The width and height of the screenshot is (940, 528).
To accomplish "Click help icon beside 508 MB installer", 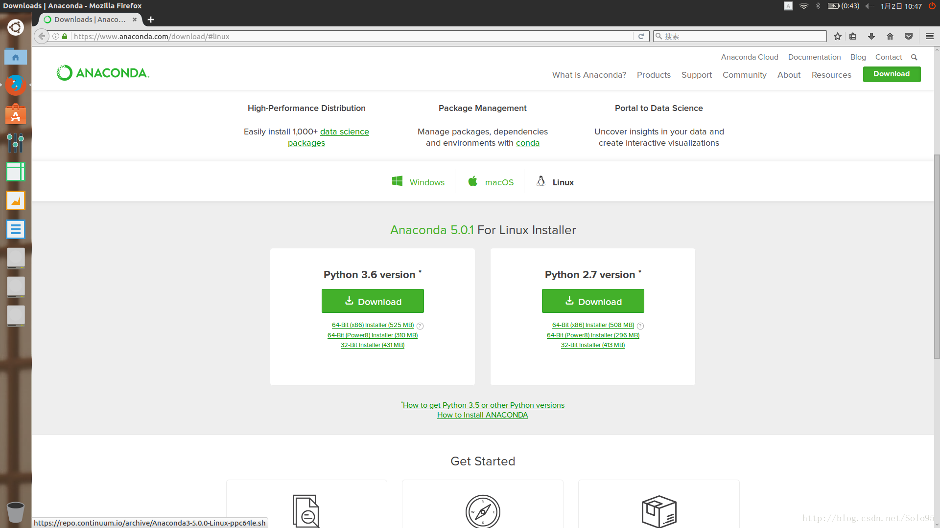I will (x=640, y=326).
